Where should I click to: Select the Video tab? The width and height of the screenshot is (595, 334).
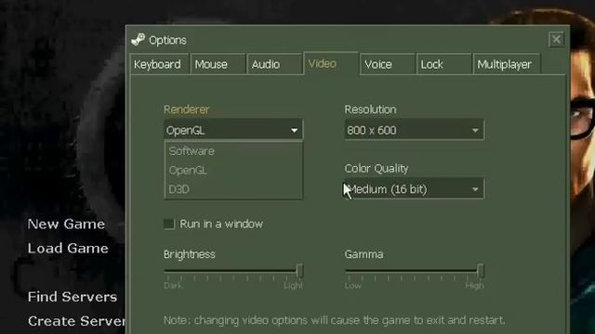tap(331, 64)
